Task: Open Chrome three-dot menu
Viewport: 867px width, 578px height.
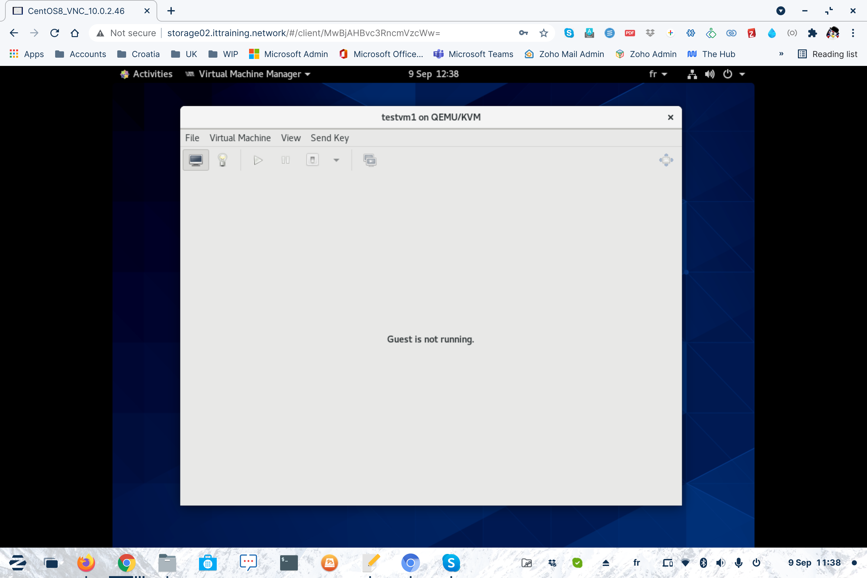Action: click(x=853, y=33)
